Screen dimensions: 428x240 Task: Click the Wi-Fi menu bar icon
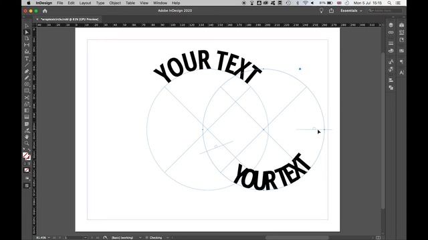click(306, 3)
